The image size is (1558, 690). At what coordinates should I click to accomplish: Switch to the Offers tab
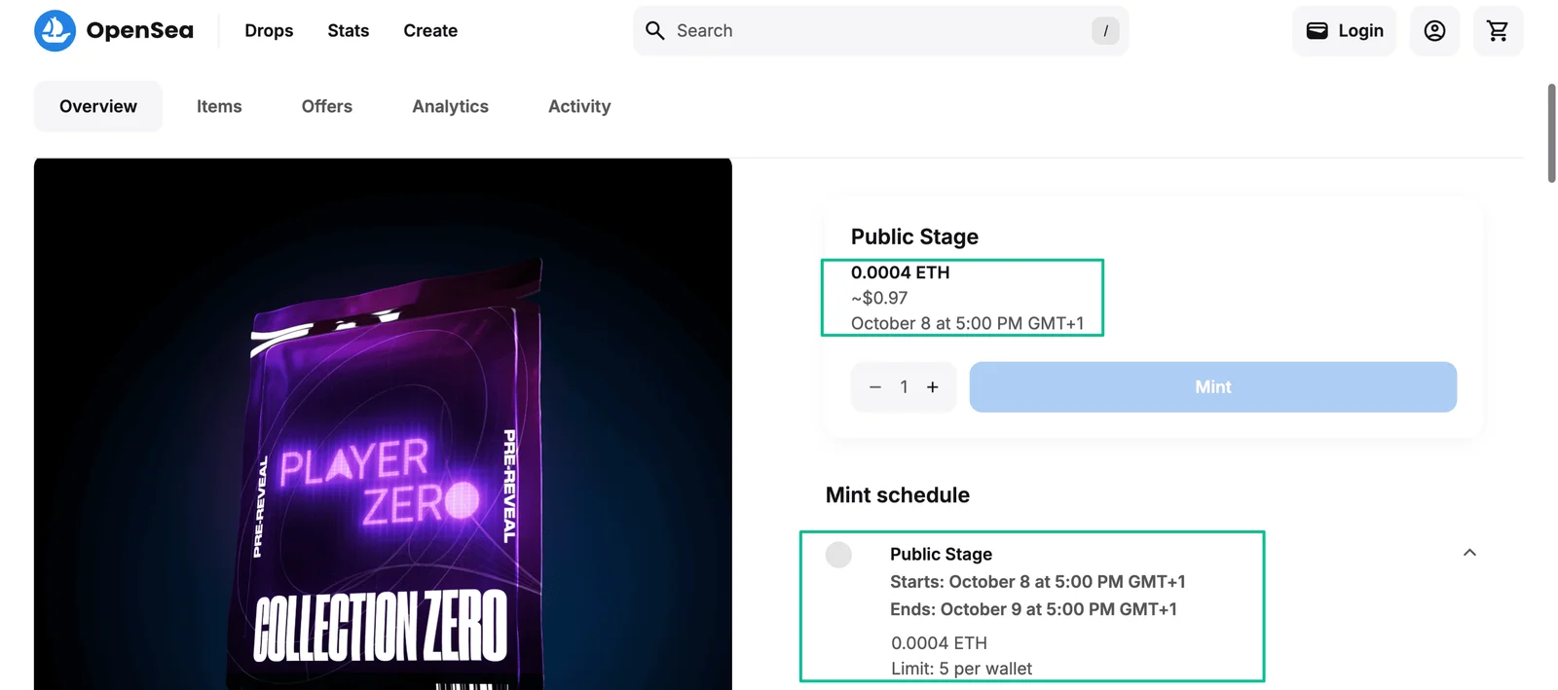tap(327, 106)
